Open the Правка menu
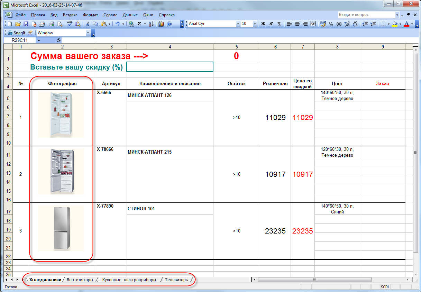The width and height of the screenshot is (421, 292). click(38, 15)
